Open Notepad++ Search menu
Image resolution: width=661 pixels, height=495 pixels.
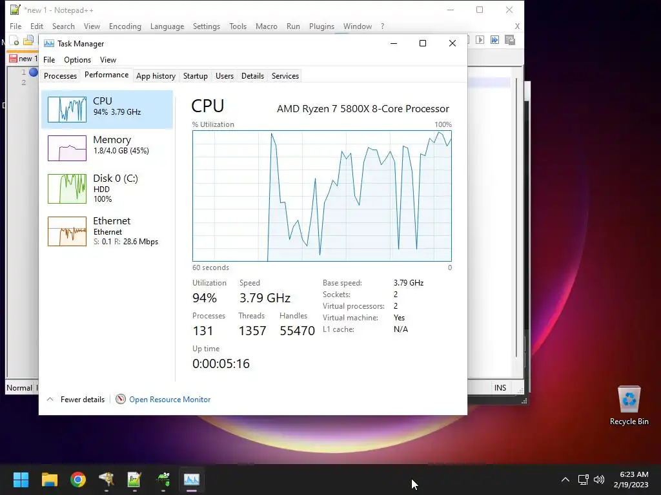63,26
